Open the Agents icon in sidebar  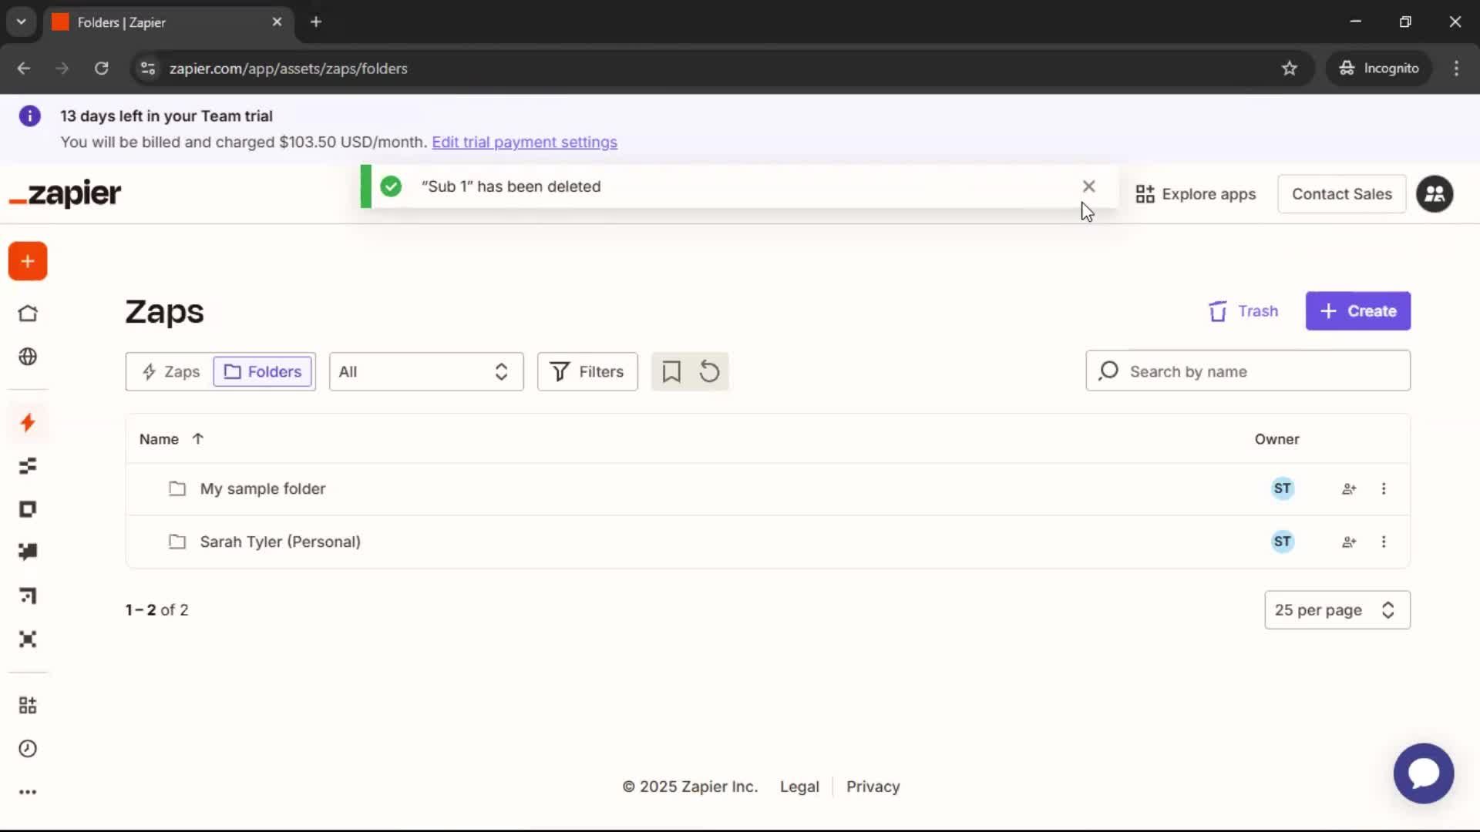(28, 639)
